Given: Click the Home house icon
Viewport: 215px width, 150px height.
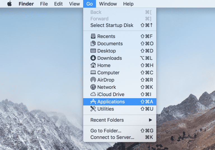Looking at the screenshot, I should [93, 65].
